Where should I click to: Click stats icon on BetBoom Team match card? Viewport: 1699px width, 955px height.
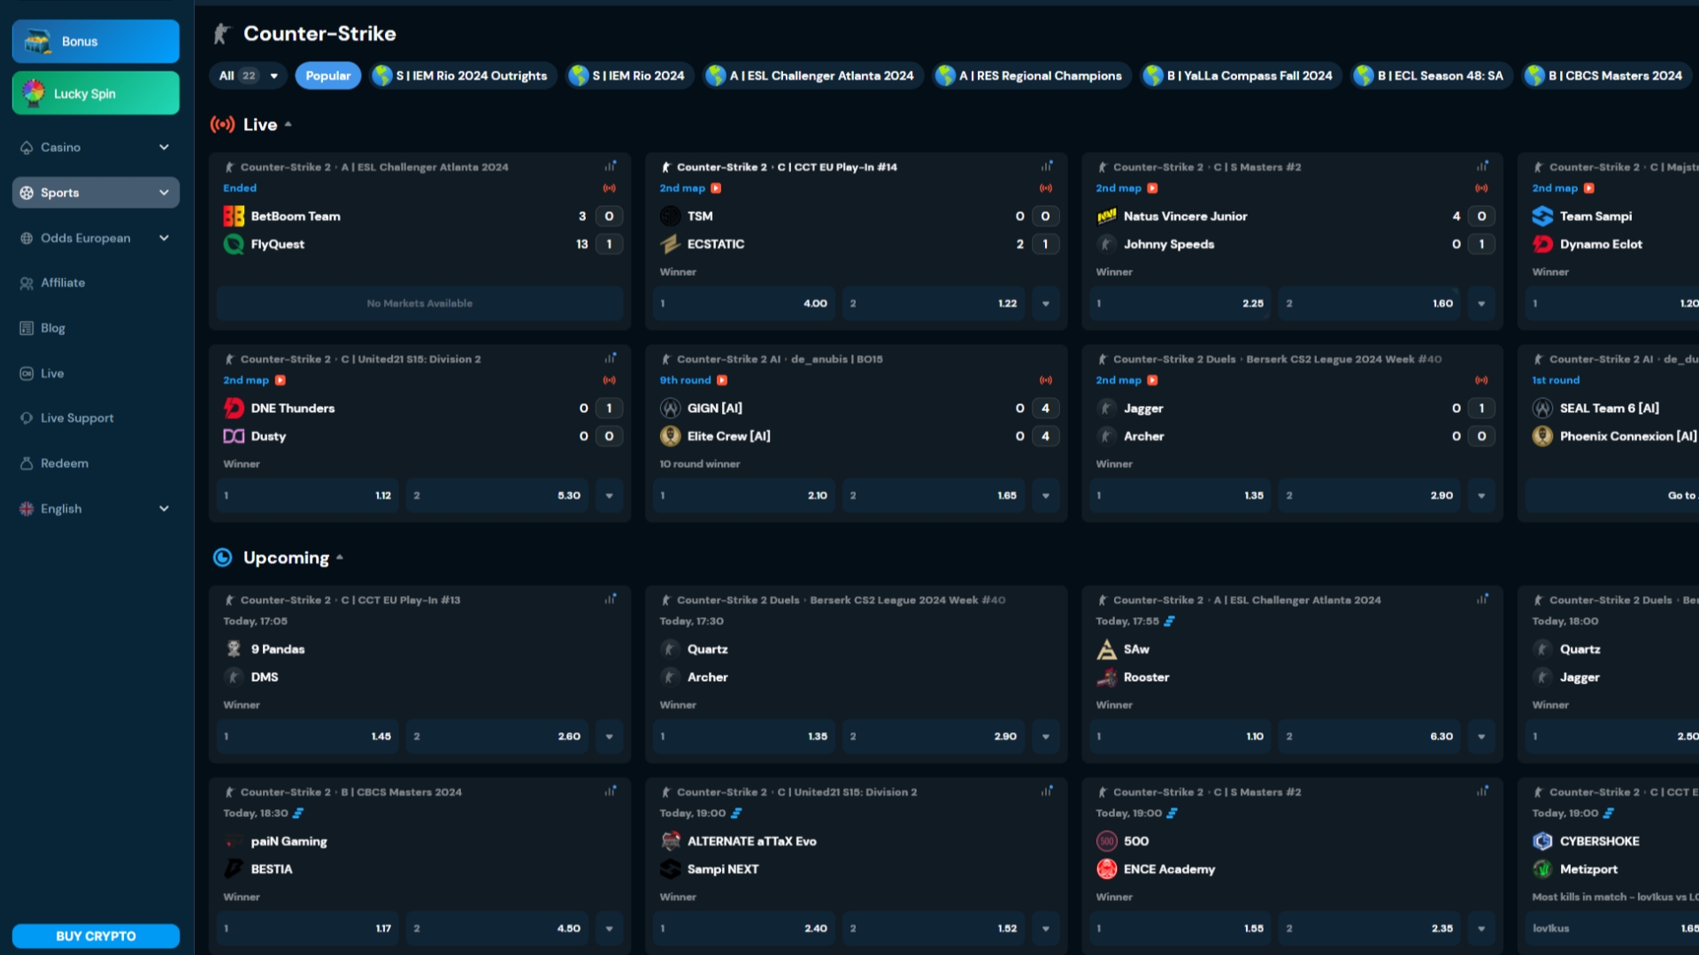tap(611, 166)
